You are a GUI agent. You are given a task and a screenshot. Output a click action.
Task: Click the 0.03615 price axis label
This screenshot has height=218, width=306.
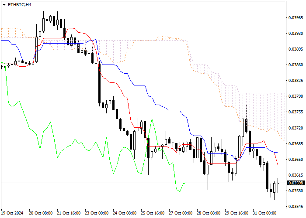296,175
